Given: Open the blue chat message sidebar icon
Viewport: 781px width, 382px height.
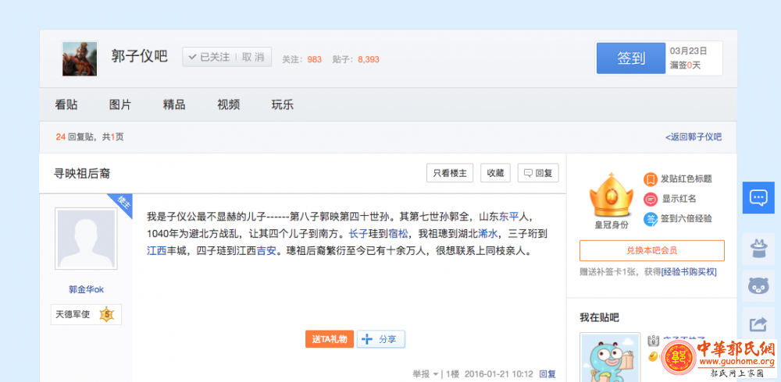Looking at the screenshot, I should pos(758,197).
